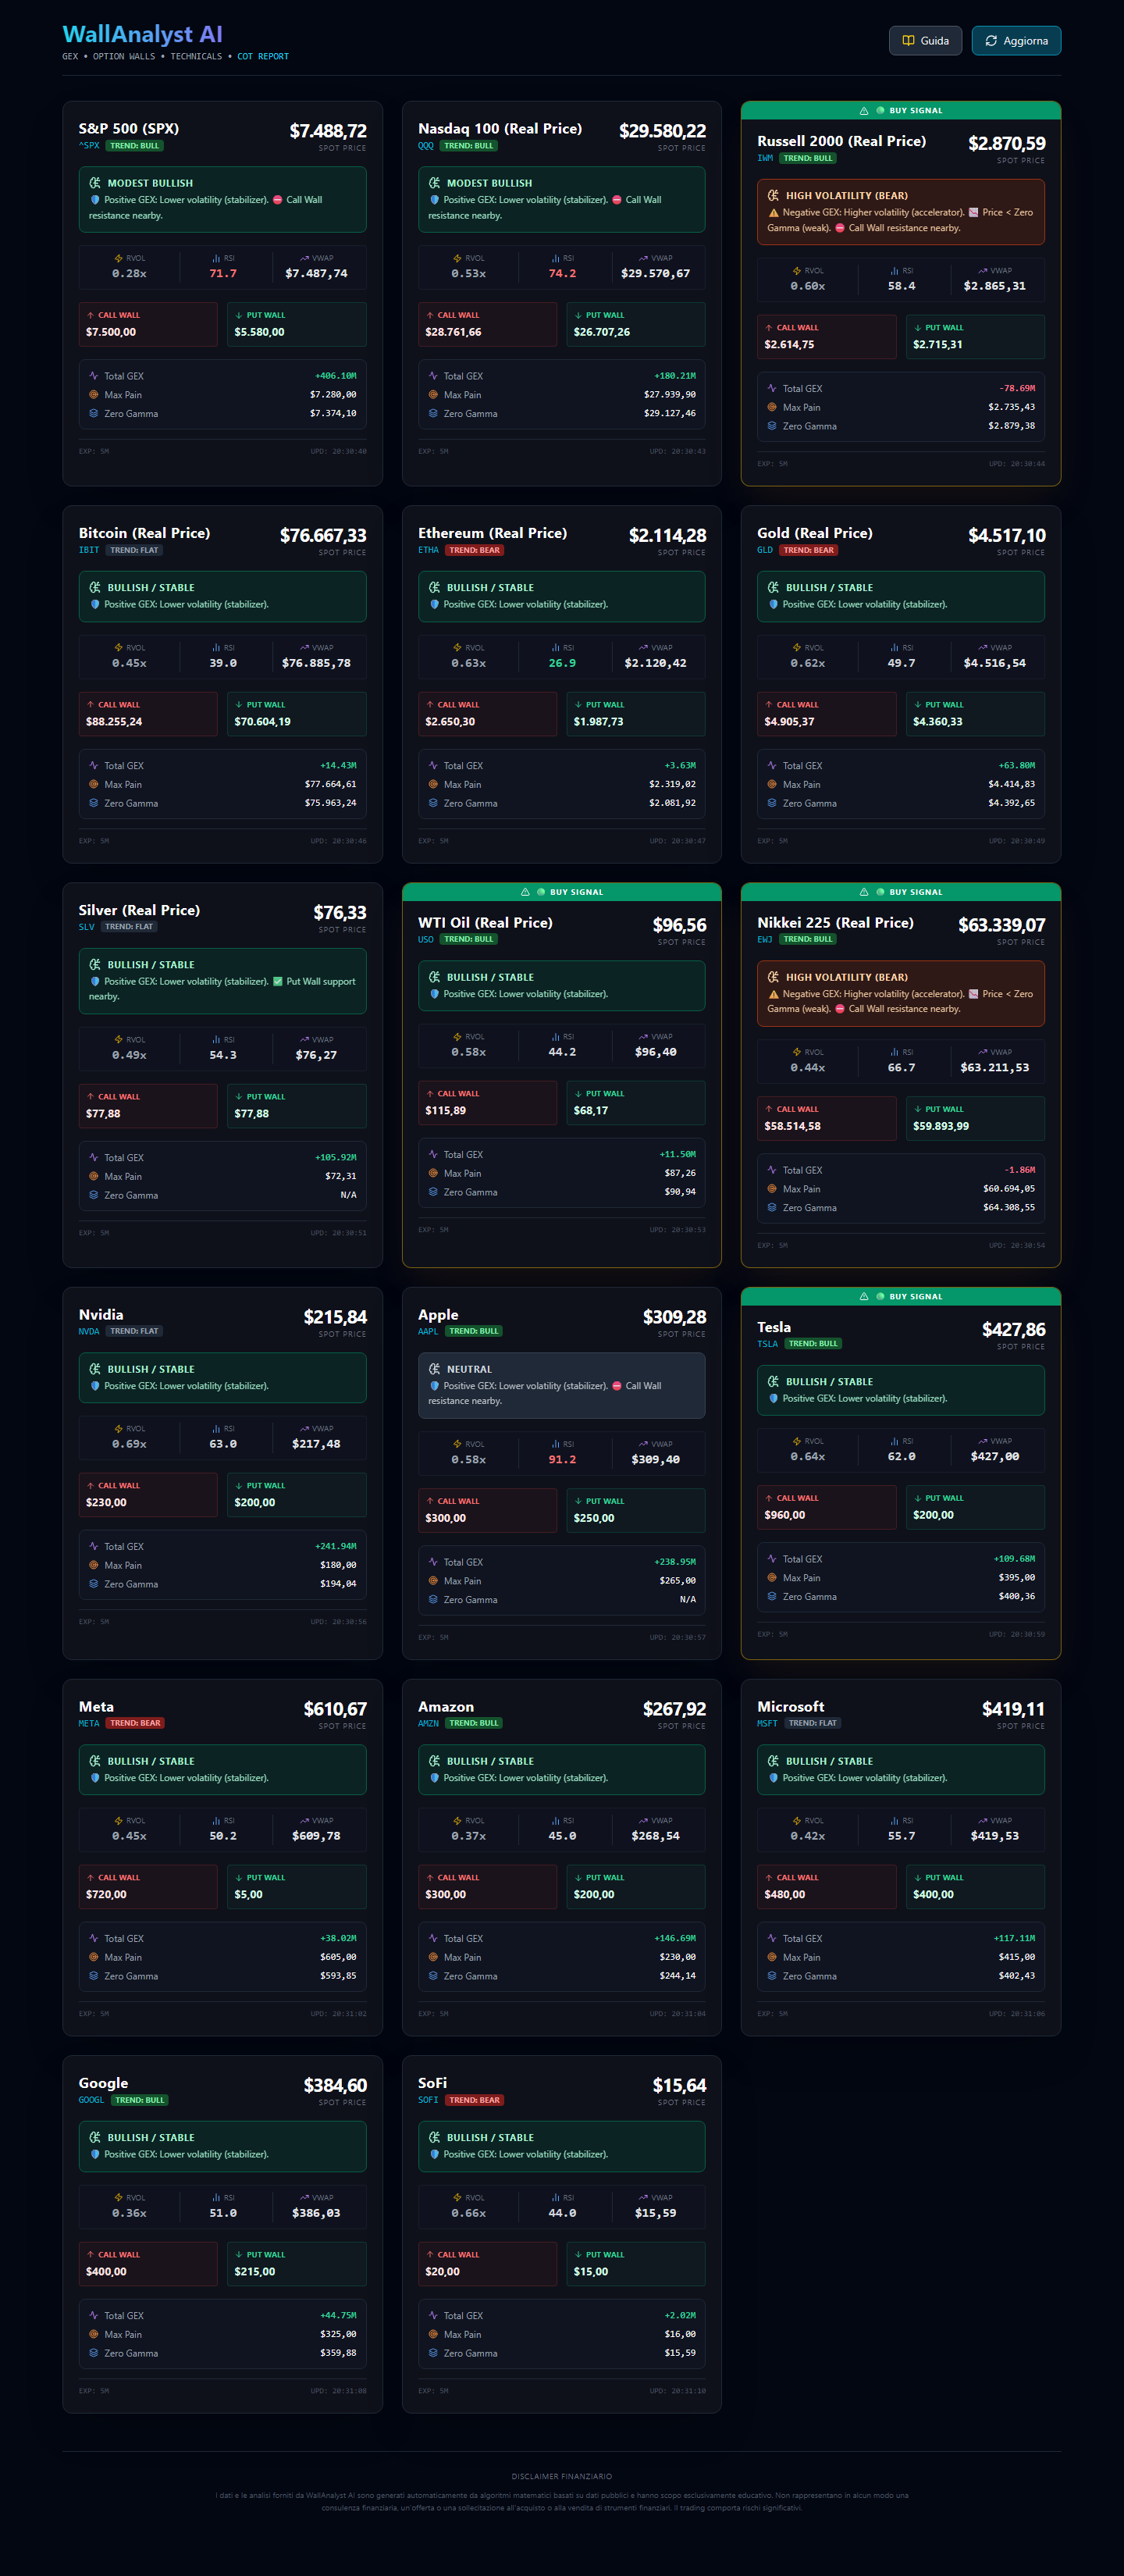Click the Put Wall down-arrow icon in SoFi card

point(578,2255)
